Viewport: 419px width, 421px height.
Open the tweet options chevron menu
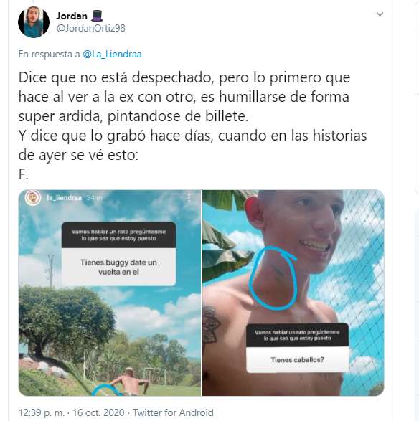pos(380,14)
